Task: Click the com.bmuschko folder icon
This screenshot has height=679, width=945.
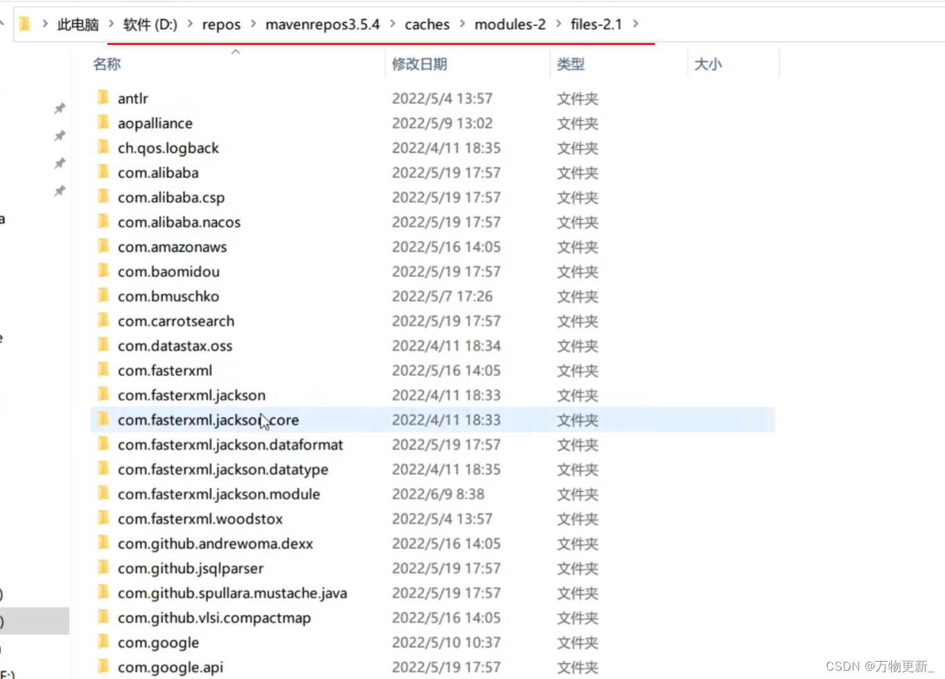Action: click(103, 296)
